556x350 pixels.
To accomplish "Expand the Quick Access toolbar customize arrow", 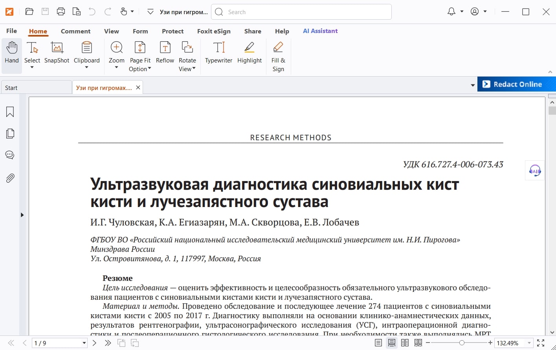I will point(150,12).
